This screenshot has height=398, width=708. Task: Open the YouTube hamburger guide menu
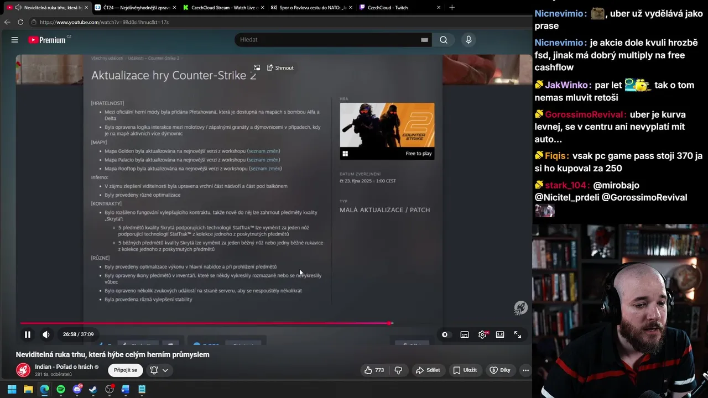tap(15, 40)
